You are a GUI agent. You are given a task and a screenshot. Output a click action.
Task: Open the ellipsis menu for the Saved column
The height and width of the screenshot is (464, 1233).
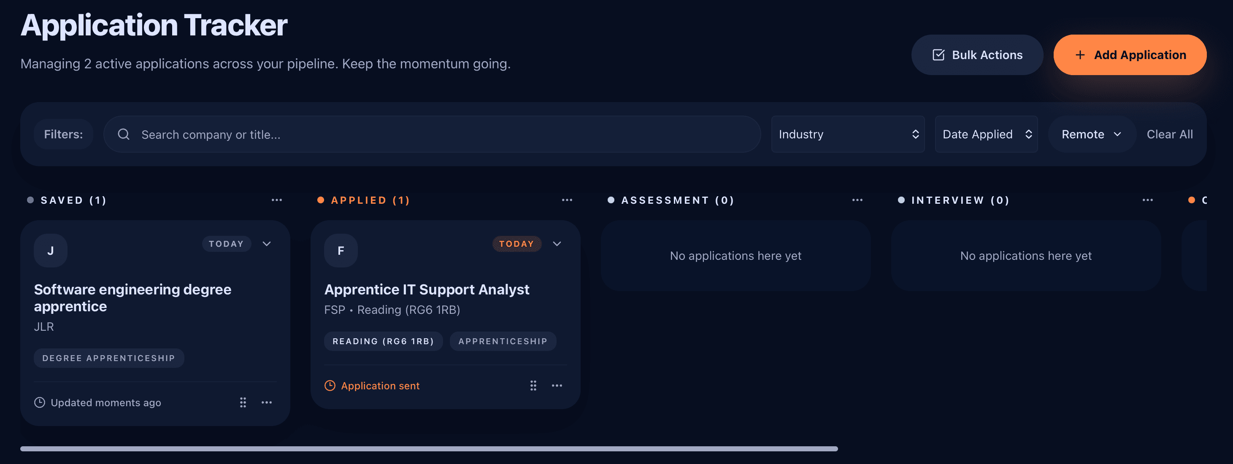pos(277,200)
